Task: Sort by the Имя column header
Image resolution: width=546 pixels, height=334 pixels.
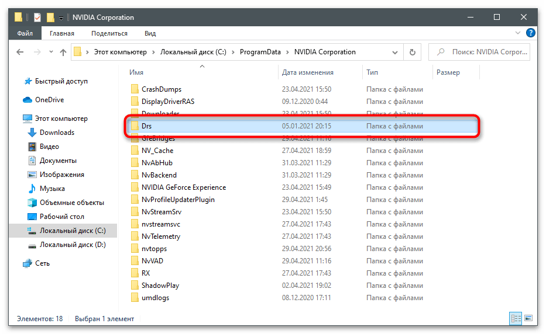Action: point(136,72)
